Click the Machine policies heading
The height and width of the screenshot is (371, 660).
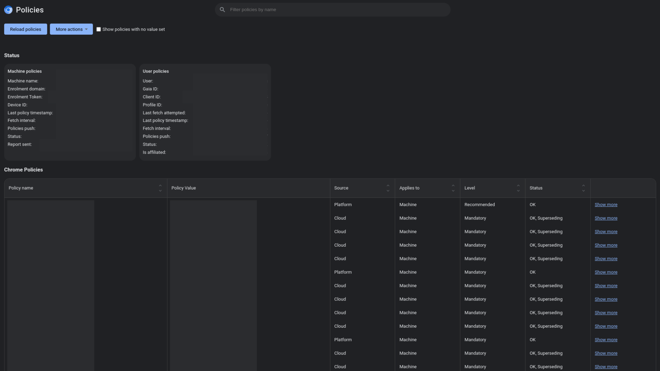[24, 71]
